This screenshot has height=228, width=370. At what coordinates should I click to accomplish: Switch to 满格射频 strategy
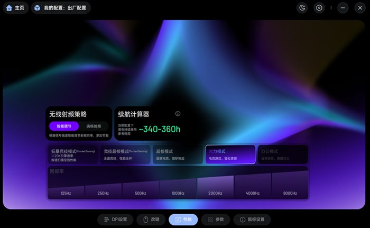click(x=94, y=126)
